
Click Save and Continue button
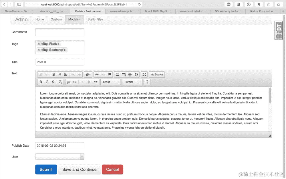(x=79, y=170)
